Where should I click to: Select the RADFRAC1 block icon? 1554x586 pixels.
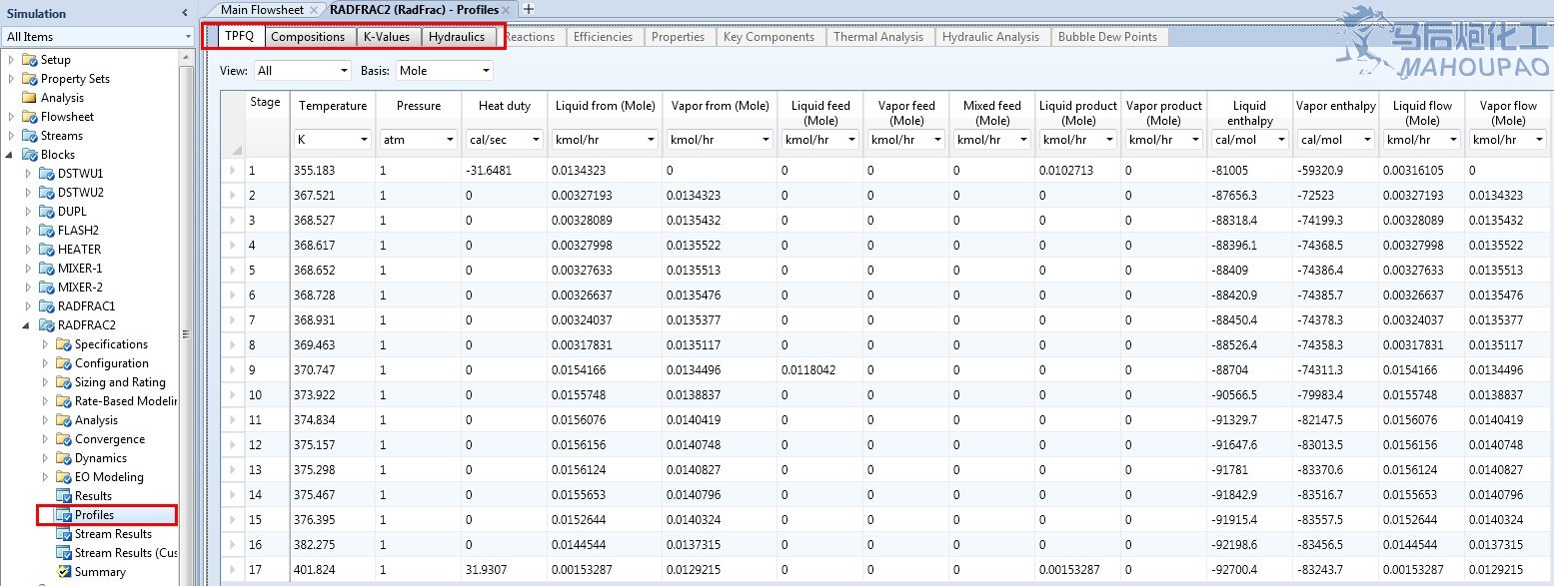point(46,306)
